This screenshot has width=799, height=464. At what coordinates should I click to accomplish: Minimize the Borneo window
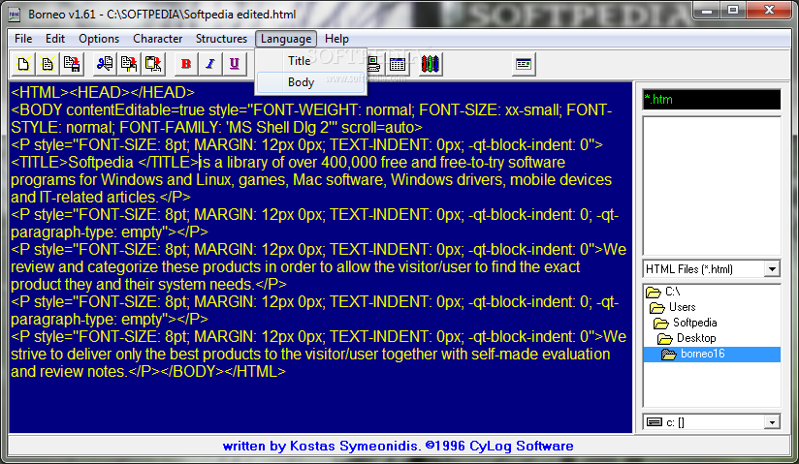[x=706, y=11]
